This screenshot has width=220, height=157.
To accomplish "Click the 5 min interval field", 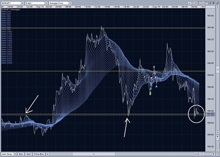I will [35, 3].
